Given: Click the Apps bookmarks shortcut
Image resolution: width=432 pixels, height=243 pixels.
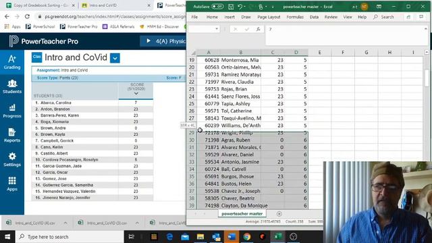Looking at the screenshot, I should pos(13,26).
